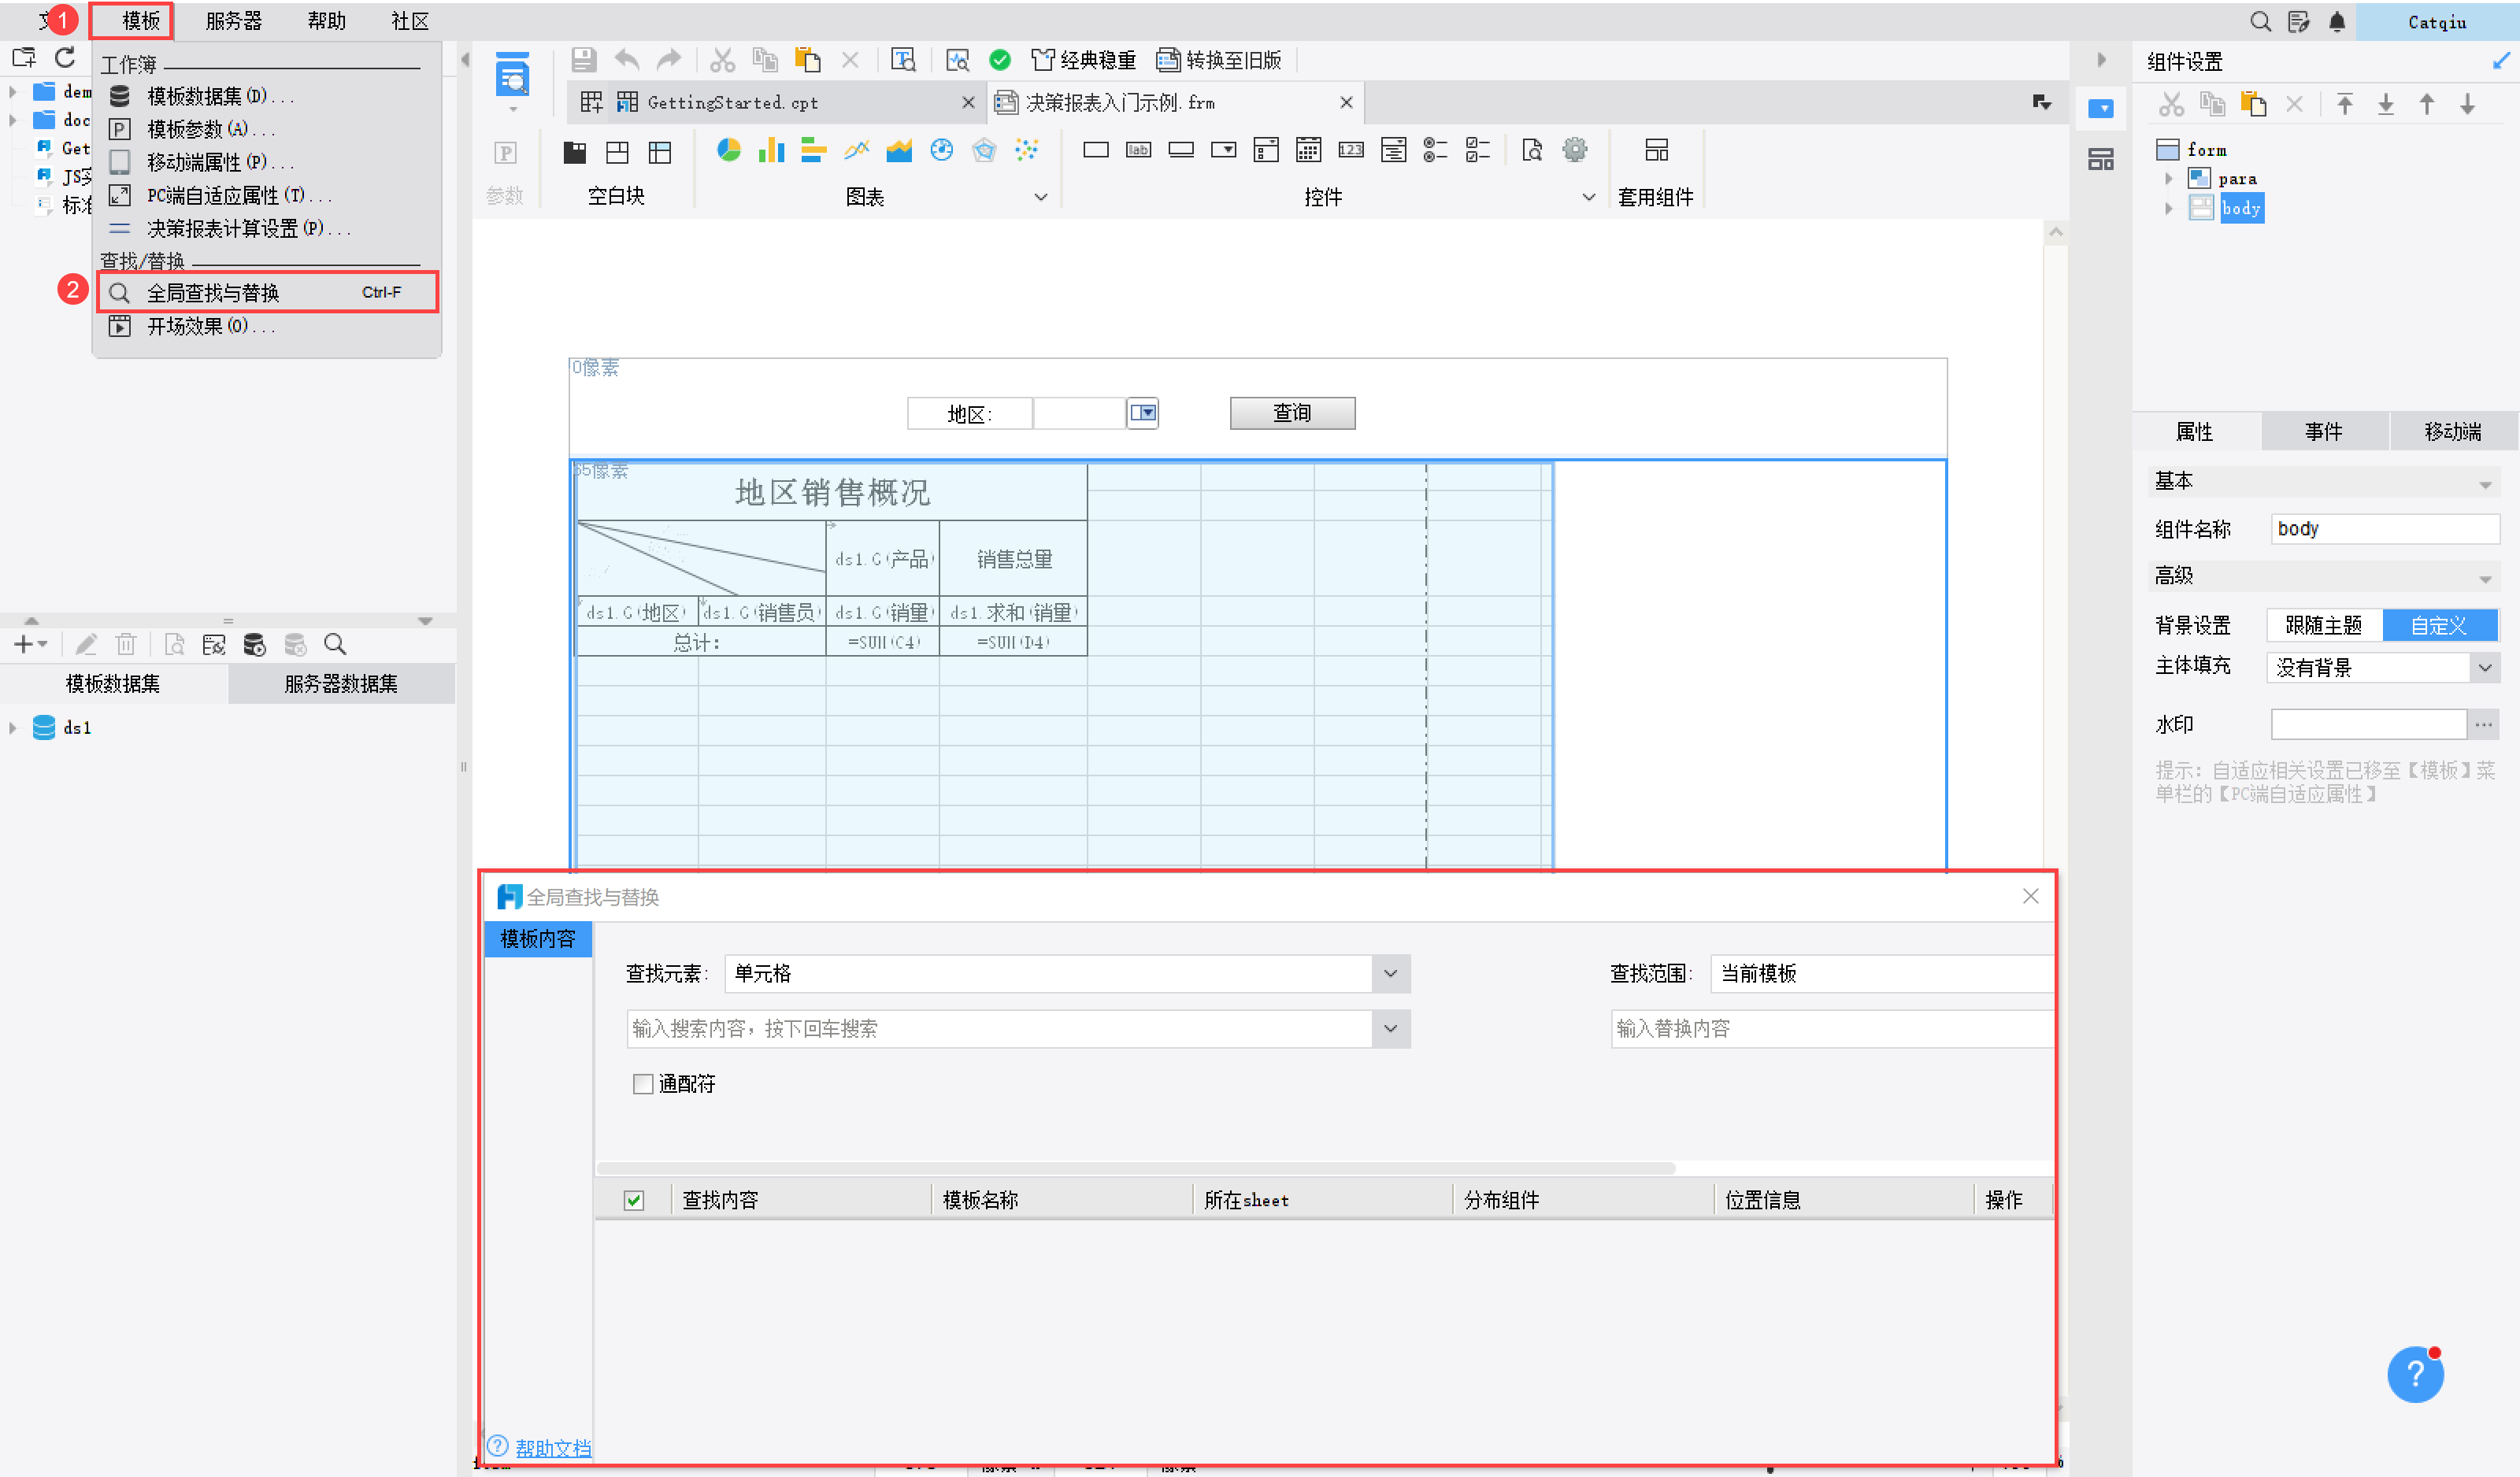Expand the ds1 dataset tree node
Image resolution: width=2520 pixels, height=1477 pixels.
click(x=13, y=728)
